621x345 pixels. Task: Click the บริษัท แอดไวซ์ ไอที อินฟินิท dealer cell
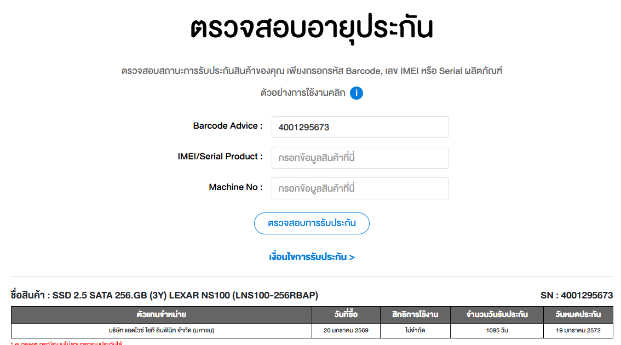tap(162, 330)
